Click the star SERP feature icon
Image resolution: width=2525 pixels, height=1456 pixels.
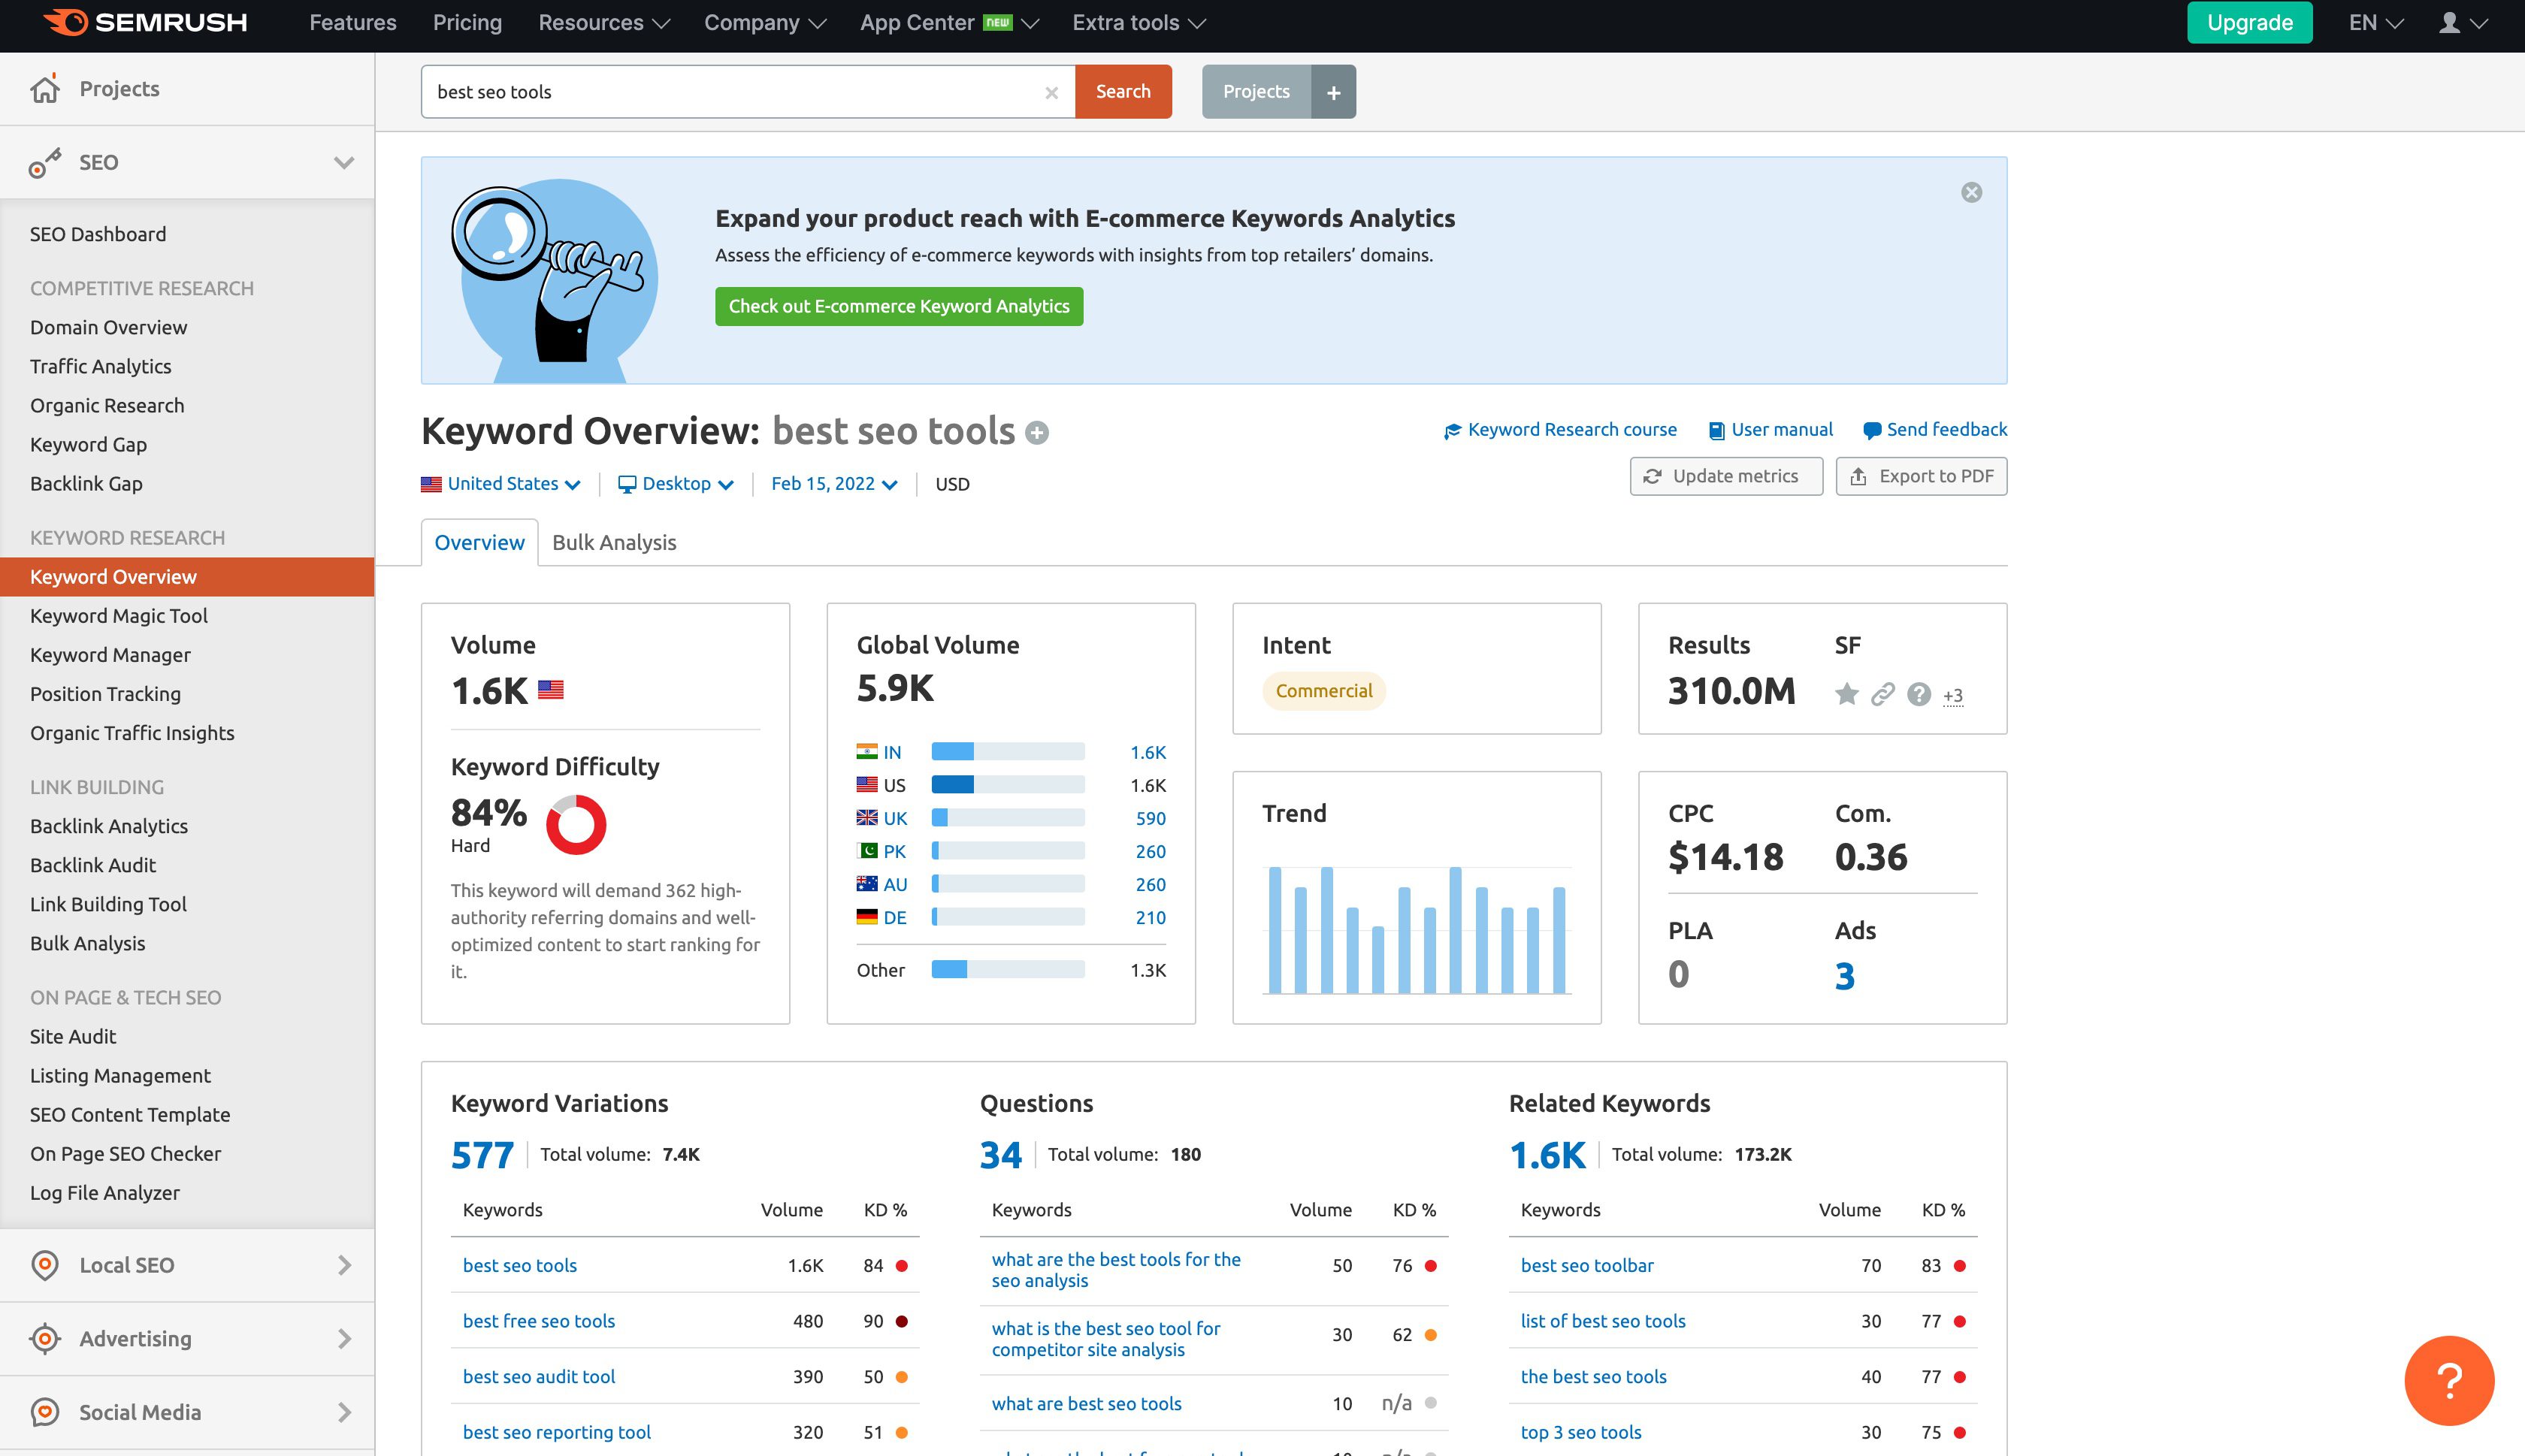(x=1846, y=694)
